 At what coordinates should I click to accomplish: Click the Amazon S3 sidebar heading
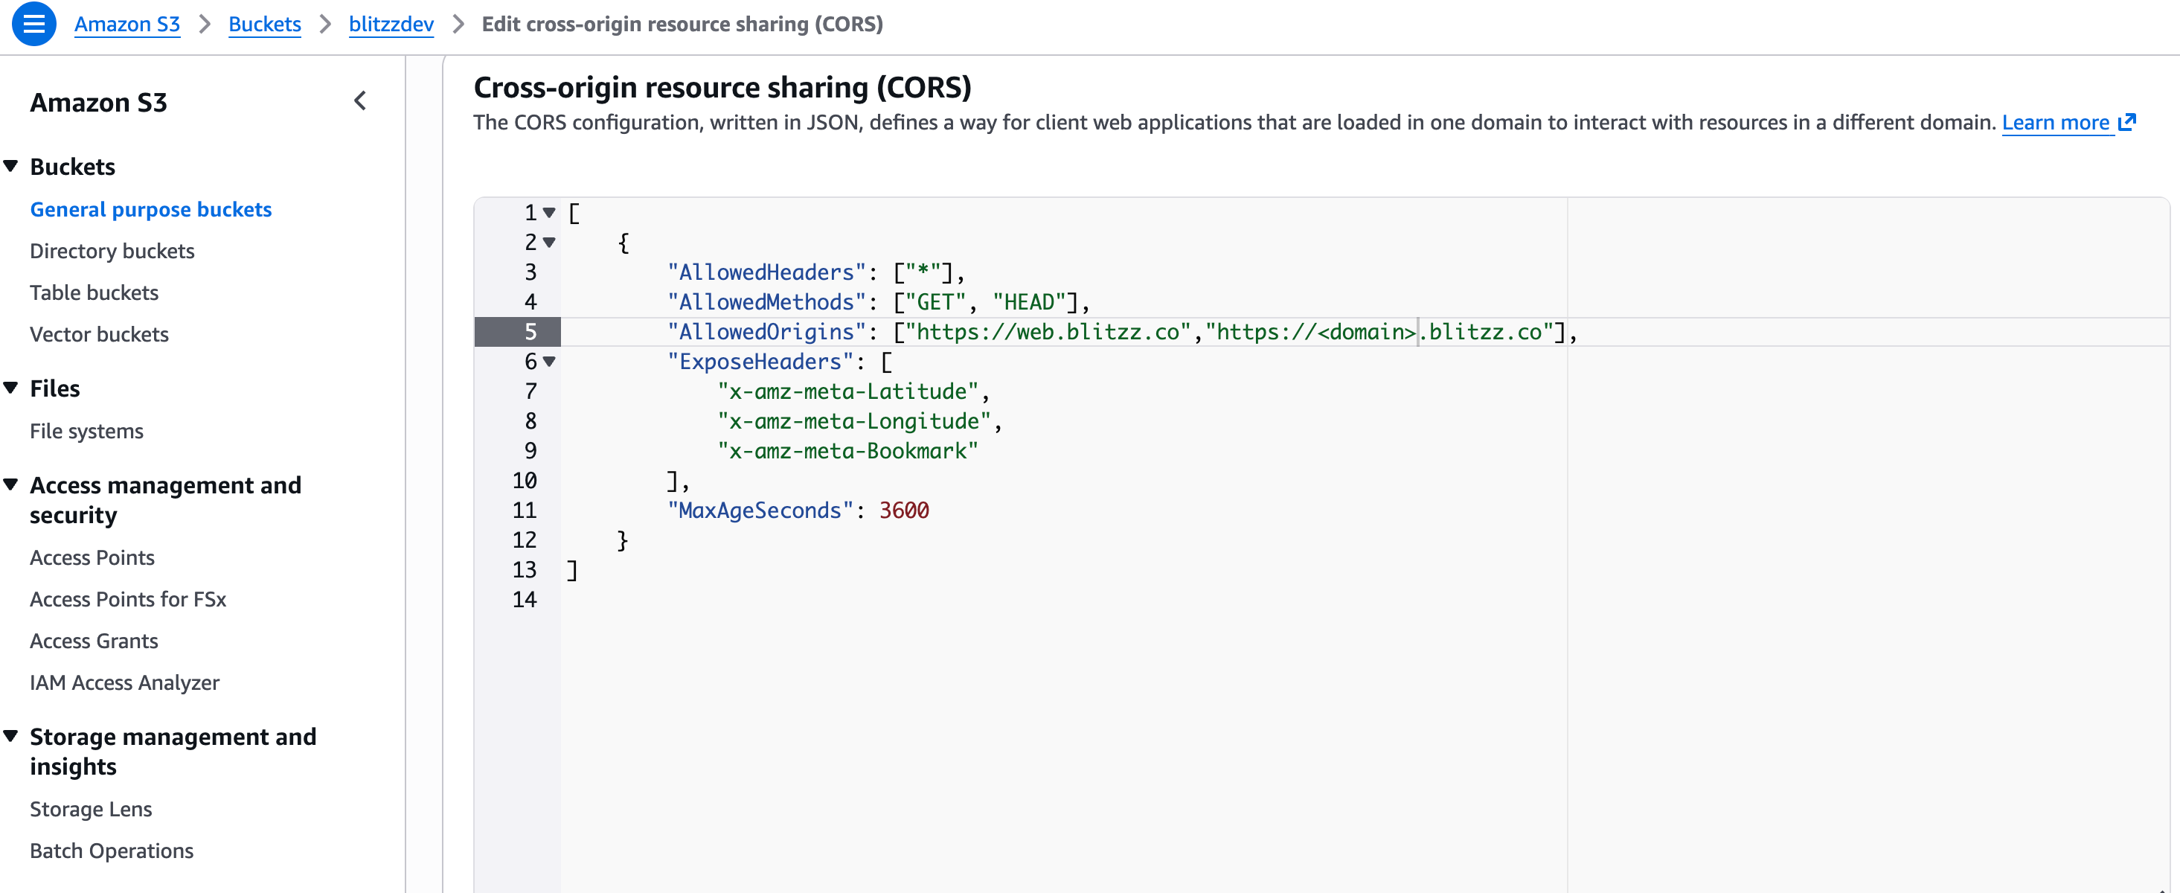(98, 103)
